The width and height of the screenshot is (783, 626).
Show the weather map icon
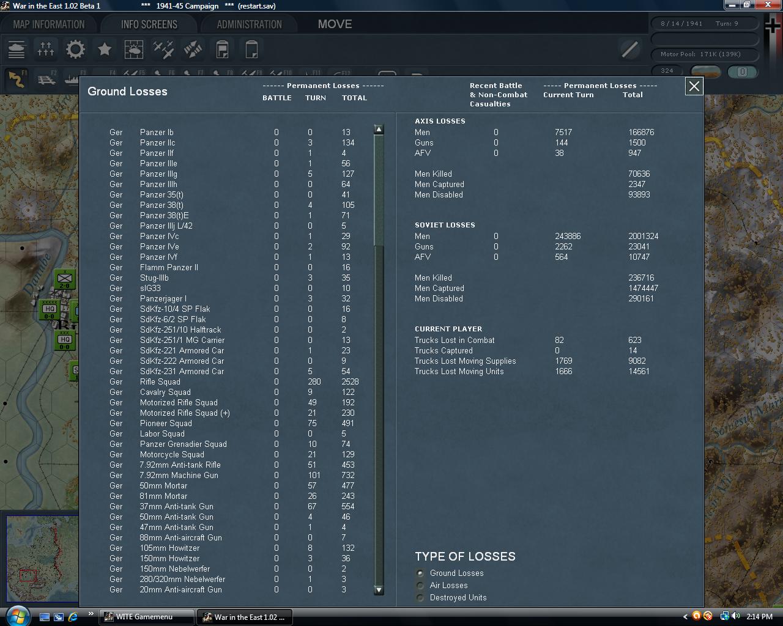pyautogui.click(x=134, y=49)
